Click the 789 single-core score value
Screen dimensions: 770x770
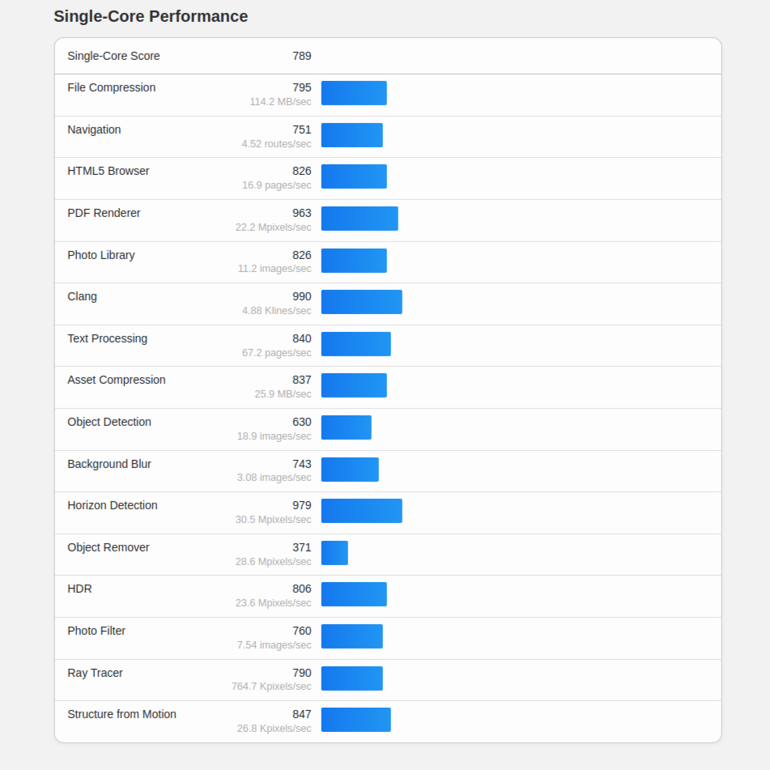point(301,56)
